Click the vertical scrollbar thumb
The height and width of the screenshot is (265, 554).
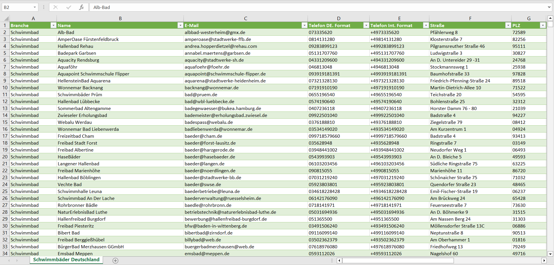click(550, 24)
